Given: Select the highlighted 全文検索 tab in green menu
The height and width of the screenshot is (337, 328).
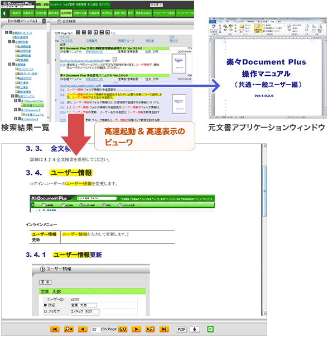Looking at the screenshot, I should click(66, 13).
